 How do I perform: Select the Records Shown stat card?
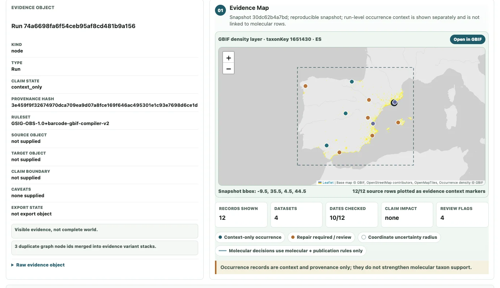click(x=241, y=215)
